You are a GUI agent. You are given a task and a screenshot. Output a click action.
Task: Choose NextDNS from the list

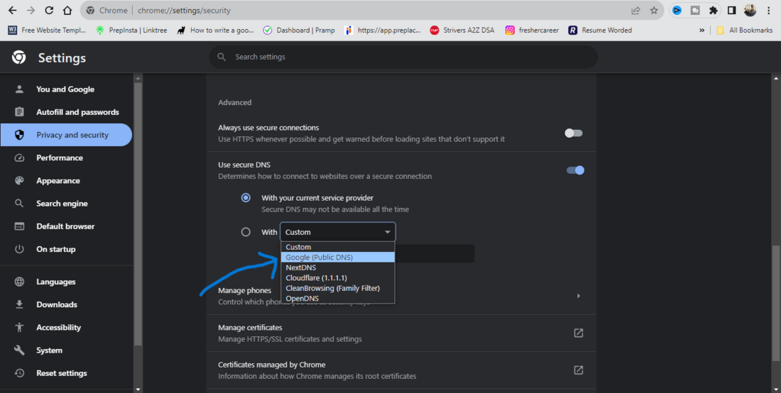pyautogui.click(x=338, y=267)
